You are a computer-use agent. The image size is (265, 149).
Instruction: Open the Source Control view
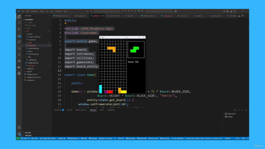tap(19, 29)
